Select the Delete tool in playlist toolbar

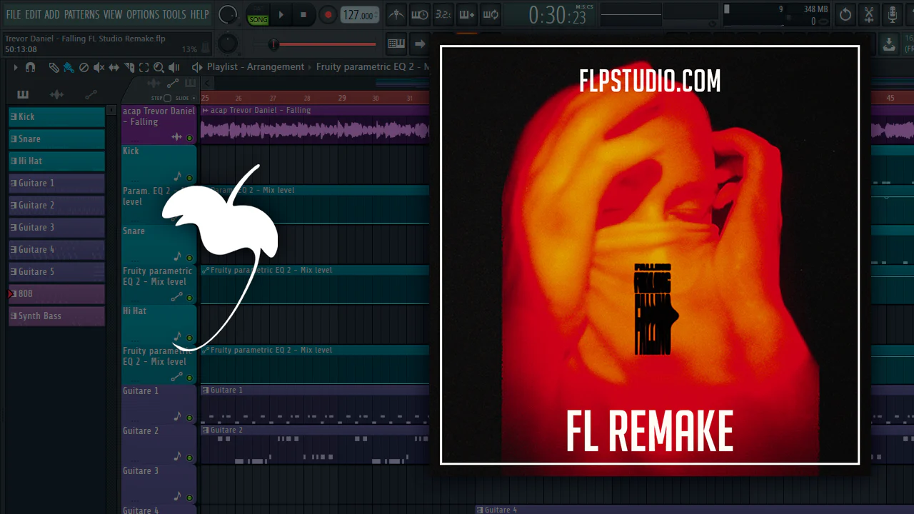pyautogui.click(x=84, y=67)
